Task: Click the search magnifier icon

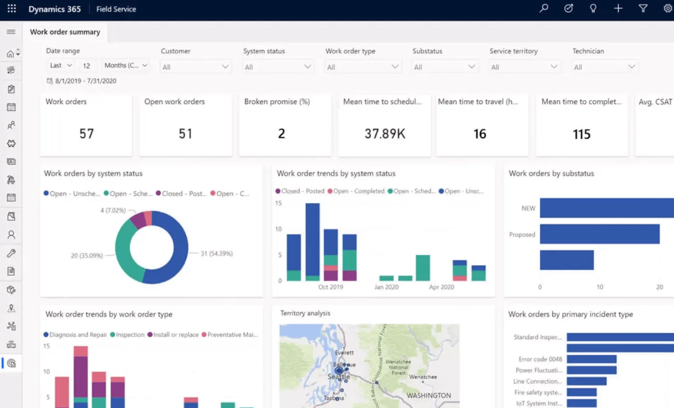Action: [x=544, y=8]
